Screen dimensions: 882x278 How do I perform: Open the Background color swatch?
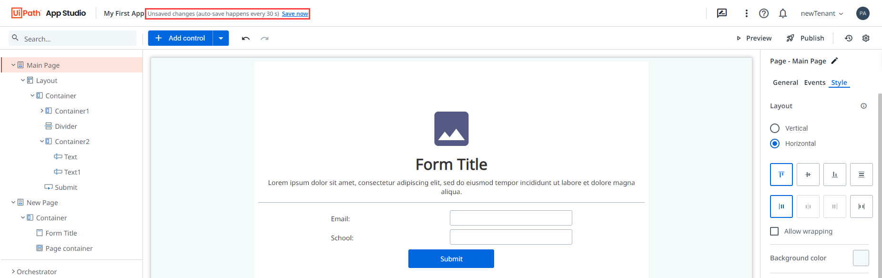861,258
